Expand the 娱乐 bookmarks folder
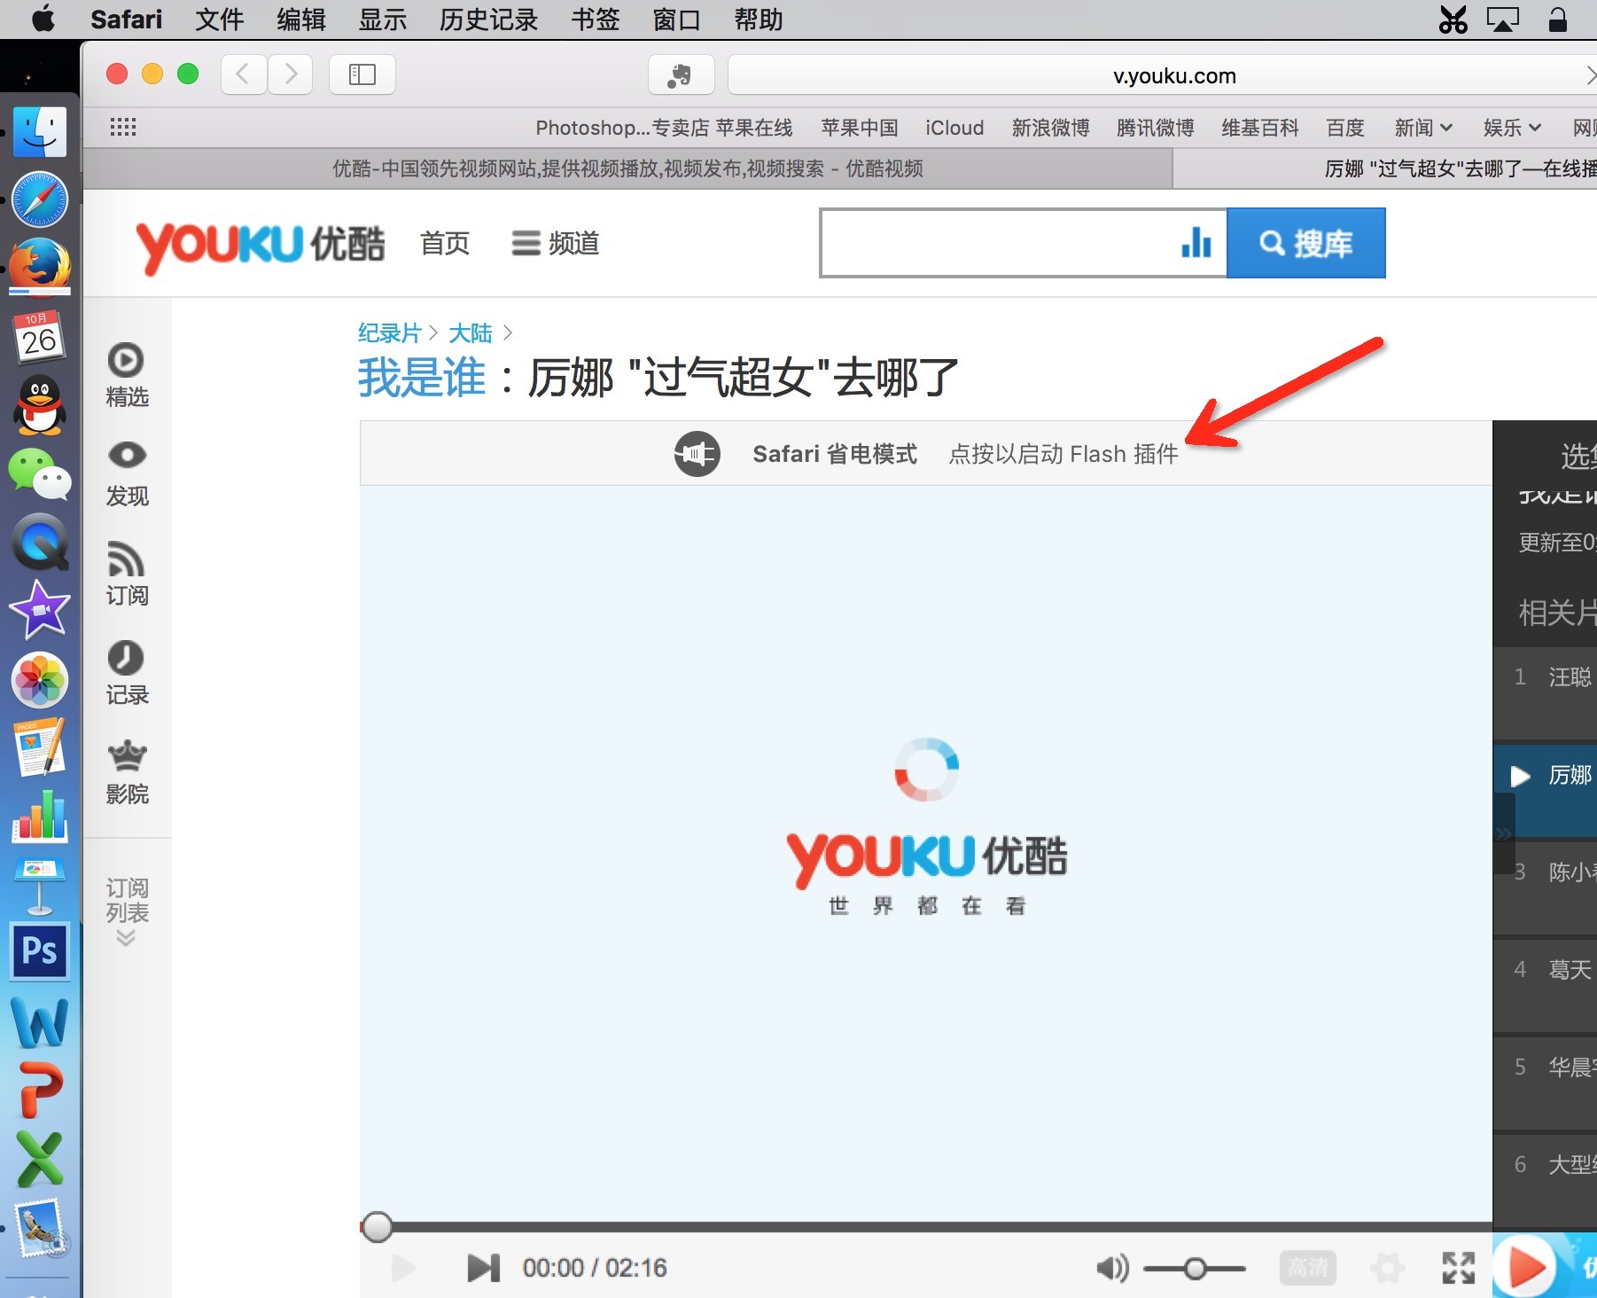This screenshot has width=1597, height=1298. [1512, 128]
